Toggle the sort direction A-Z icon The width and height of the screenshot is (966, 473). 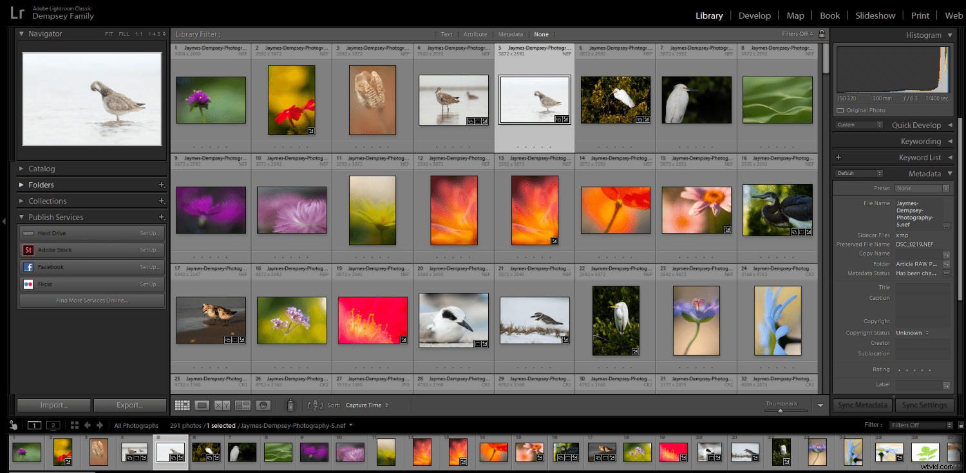[x=316, y=405]
